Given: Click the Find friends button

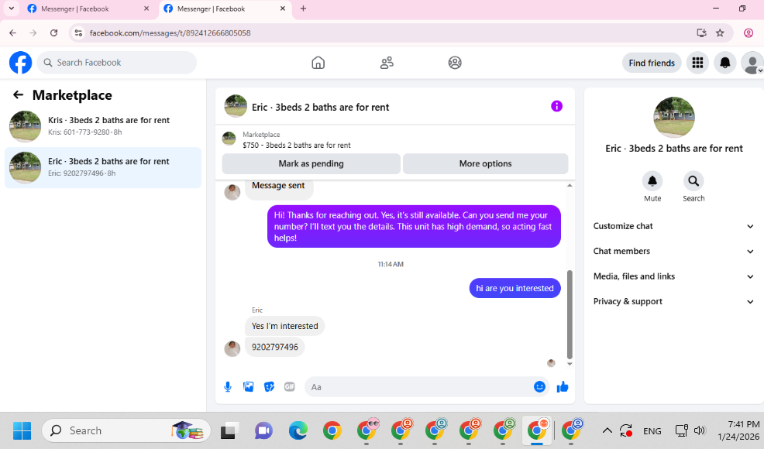Looking at the screenshot, I should (652, 63).
